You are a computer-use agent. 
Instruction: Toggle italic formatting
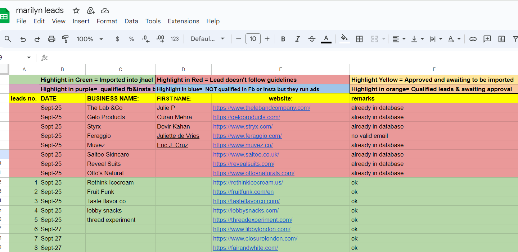(x=297, y=39)
